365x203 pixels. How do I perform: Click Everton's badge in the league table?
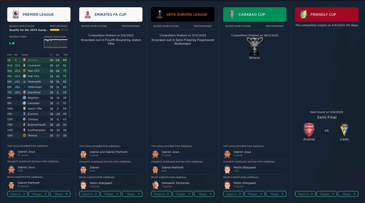click(24, 114)
